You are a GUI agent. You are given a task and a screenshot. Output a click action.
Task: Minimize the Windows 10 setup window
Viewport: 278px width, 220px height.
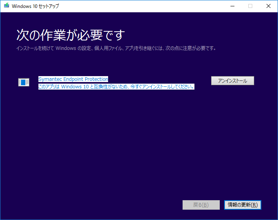point(232,6)
